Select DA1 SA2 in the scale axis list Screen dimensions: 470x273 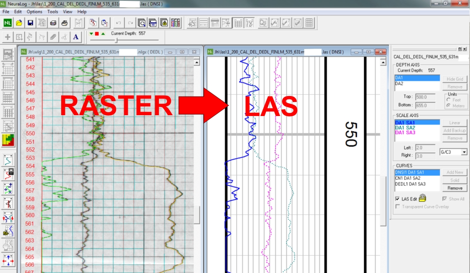(417, 128)
